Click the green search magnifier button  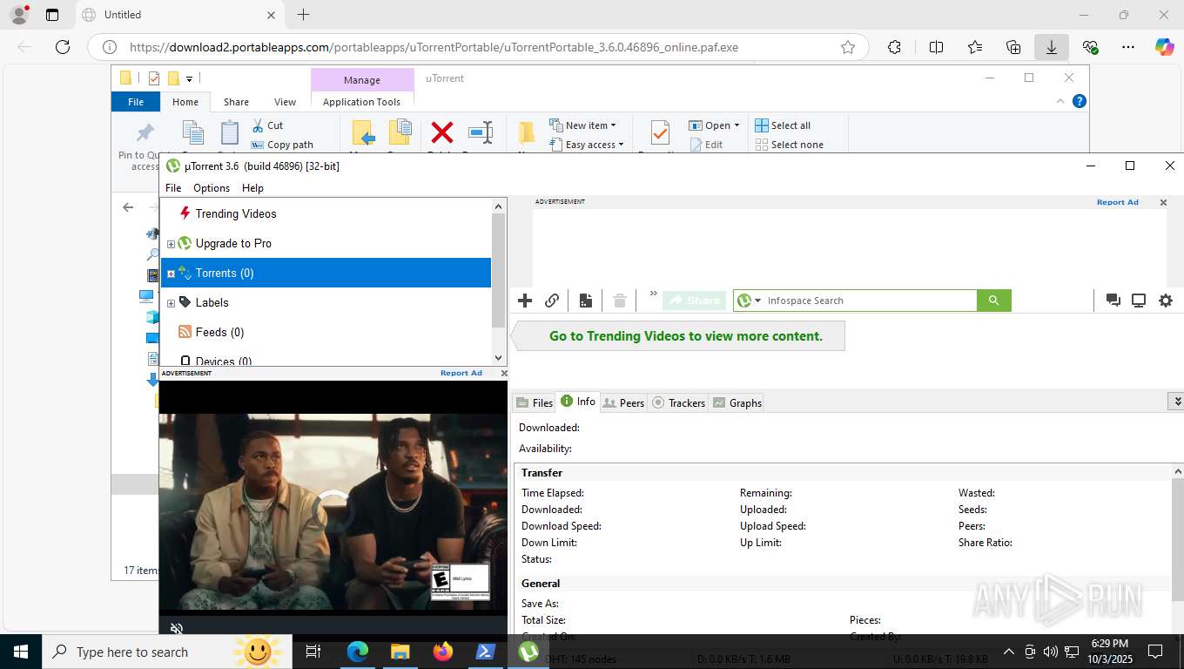click(993, 301)
